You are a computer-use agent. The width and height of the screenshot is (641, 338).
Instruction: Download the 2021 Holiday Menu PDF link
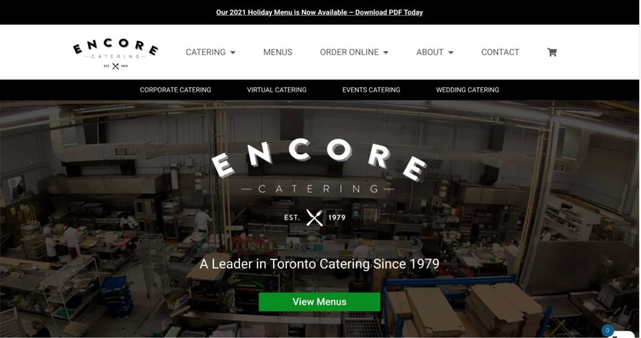click(x=319, y=12)
